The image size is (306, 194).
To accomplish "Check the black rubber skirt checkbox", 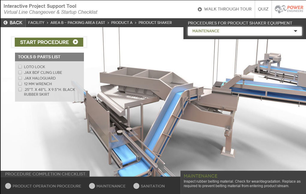I will coord(20,89).
